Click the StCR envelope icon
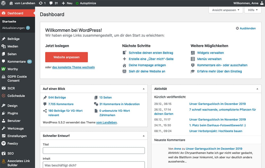The width and height of the screenshot is (265, 168). click(x=3, y=88)
